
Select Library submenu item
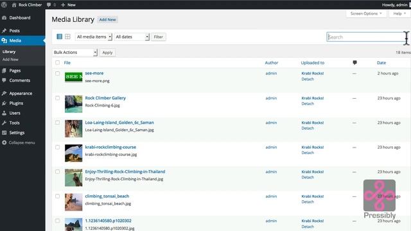pyautogui.click(x=9, y=52)
